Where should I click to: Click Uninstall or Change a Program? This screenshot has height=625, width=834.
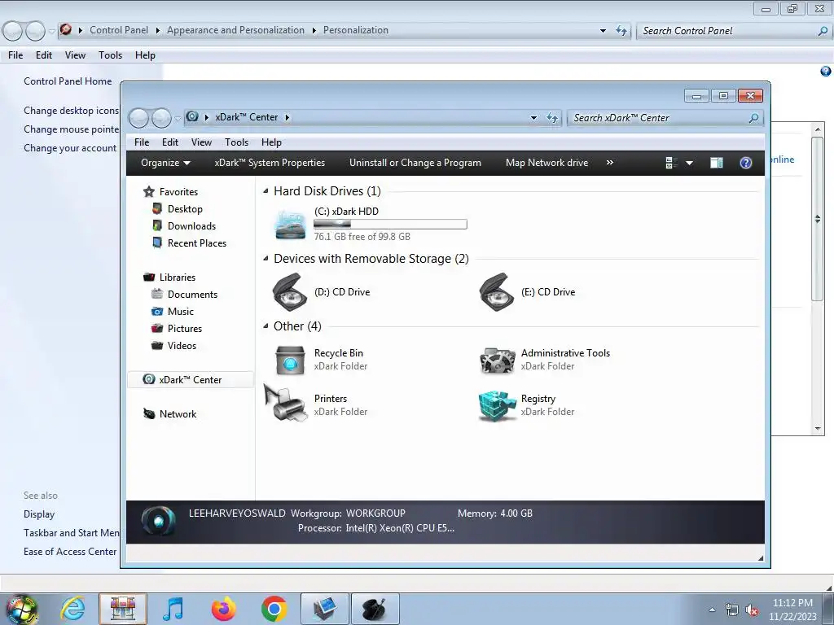(x=415, y=163)
